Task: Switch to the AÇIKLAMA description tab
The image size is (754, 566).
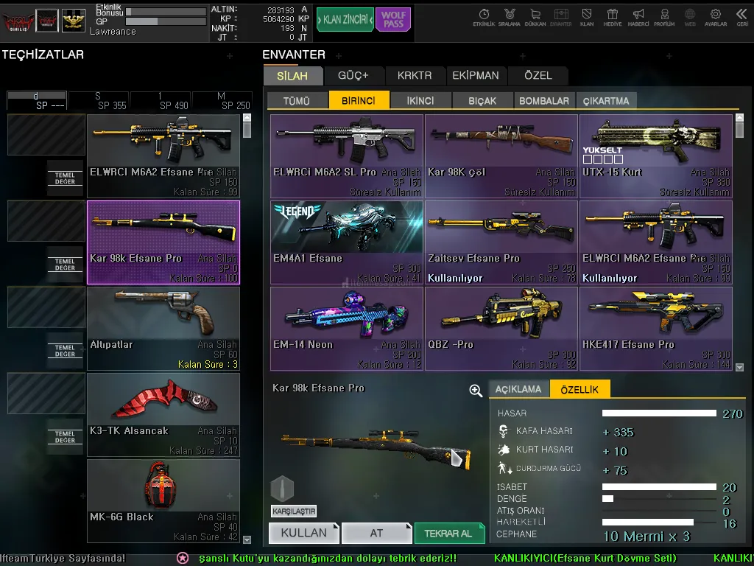Action: pyautogui.click(x=518, y=389)
